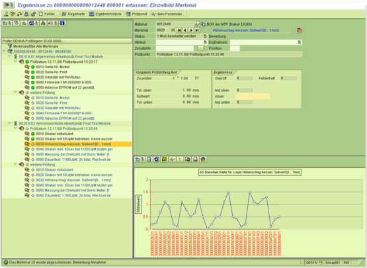Open the Regelkarte control chart button
Viewport: 367px width, 268px height.
point(73,14)
